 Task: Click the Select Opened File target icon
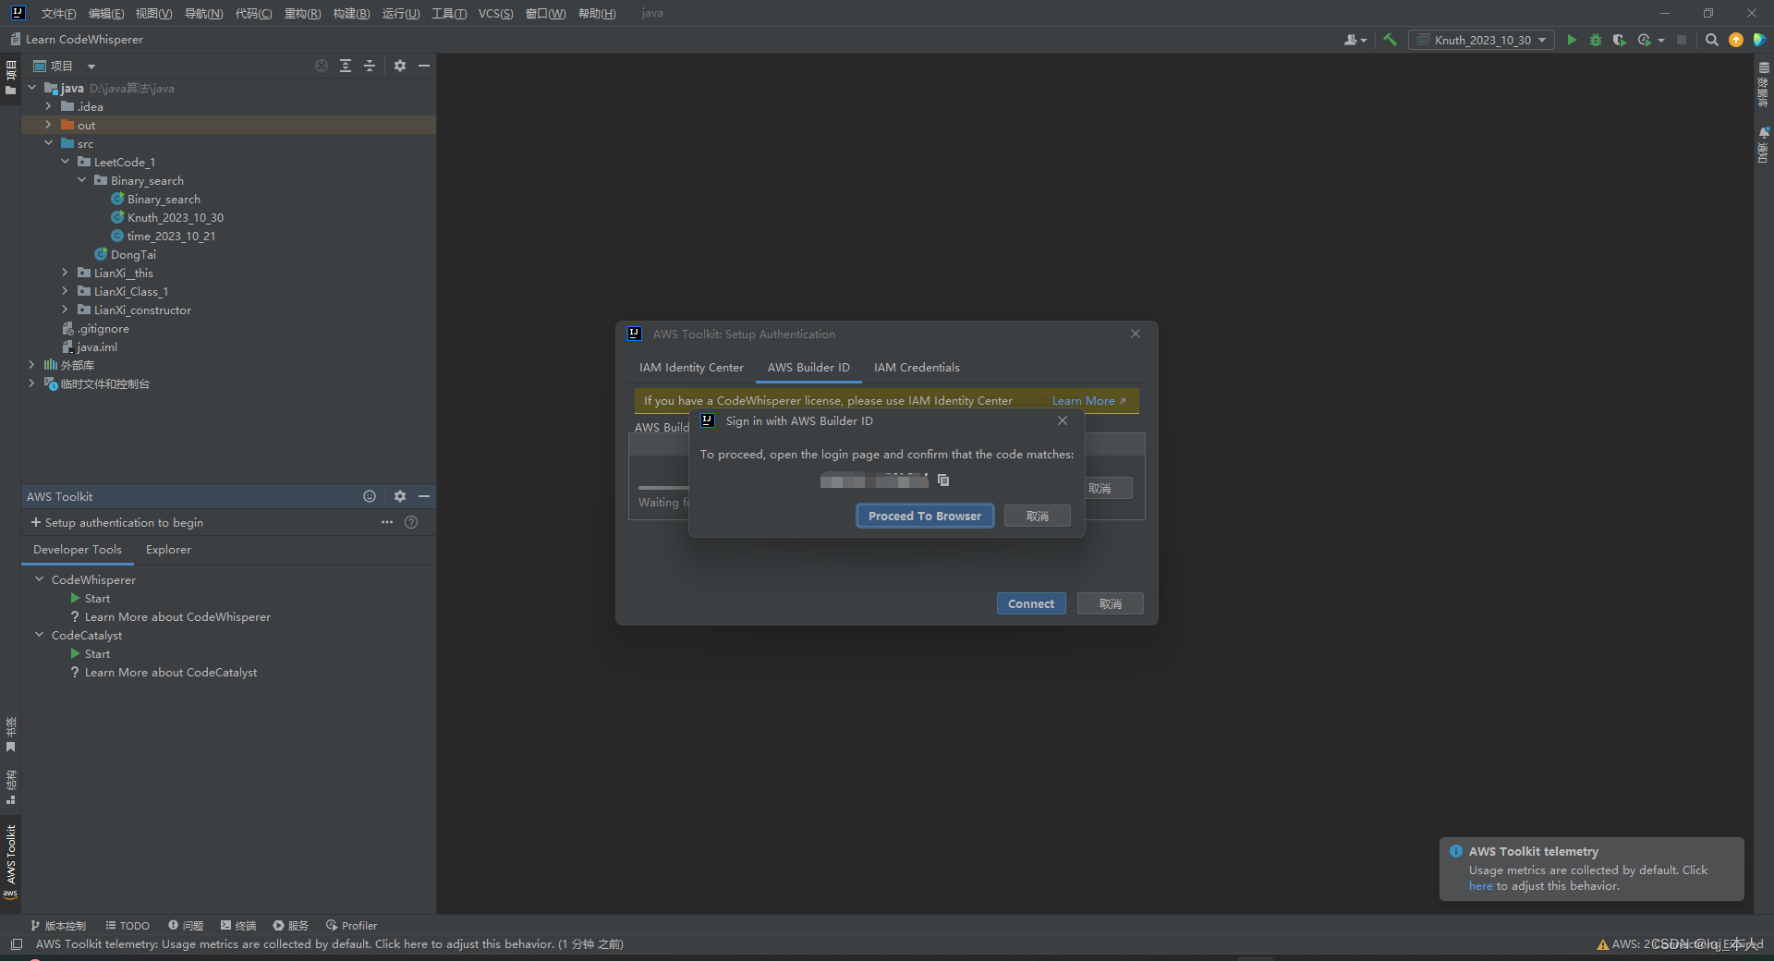(x=321, y=66)
